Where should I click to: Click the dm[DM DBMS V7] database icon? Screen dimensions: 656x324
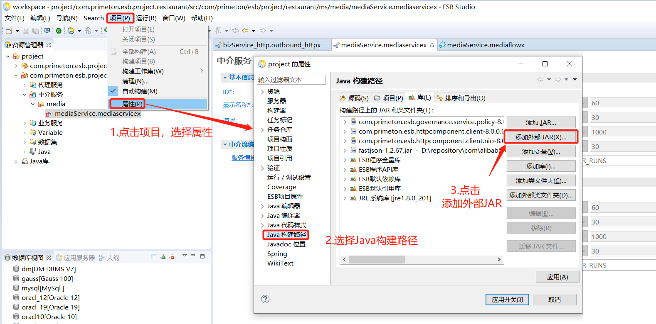[x=16, y=269]
